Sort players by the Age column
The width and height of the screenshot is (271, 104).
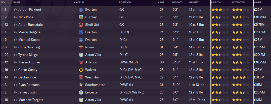click(162, 3)
